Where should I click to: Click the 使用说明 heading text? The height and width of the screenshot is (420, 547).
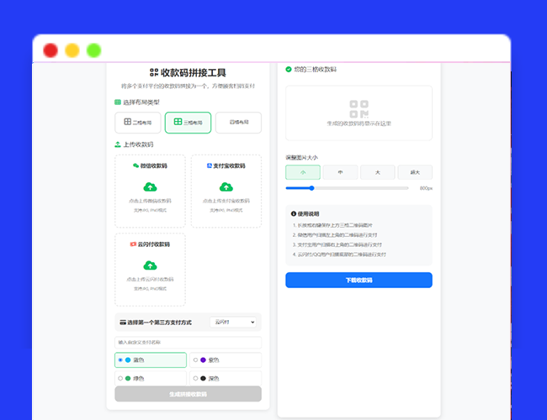[x=308, y=214]
